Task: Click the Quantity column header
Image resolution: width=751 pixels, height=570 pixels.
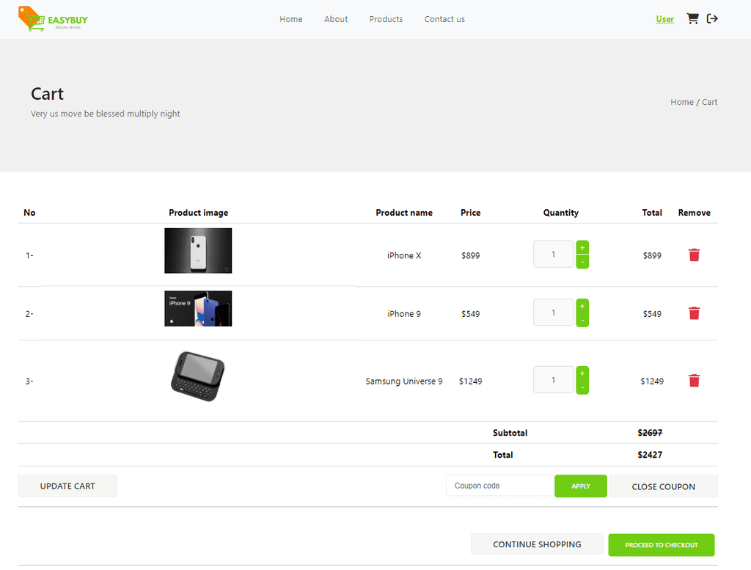Action: pyautogui.click(x=560, y=213)
